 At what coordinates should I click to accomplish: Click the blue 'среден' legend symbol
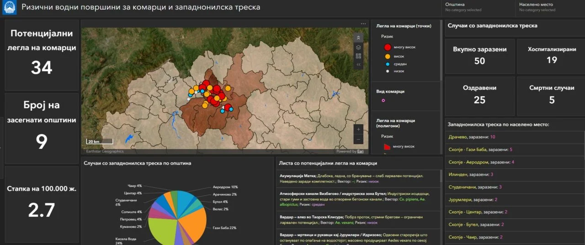pos(388,64)
